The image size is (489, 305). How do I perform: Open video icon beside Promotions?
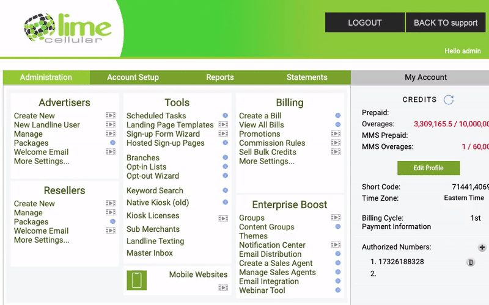click(336, 134)
